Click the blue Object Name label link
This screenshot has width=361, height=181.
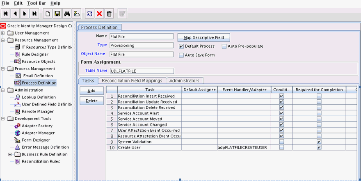[x=93, y=54]
